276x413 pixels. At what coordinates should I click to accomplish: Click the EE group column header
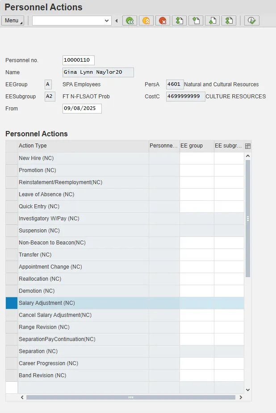(197, 146)
